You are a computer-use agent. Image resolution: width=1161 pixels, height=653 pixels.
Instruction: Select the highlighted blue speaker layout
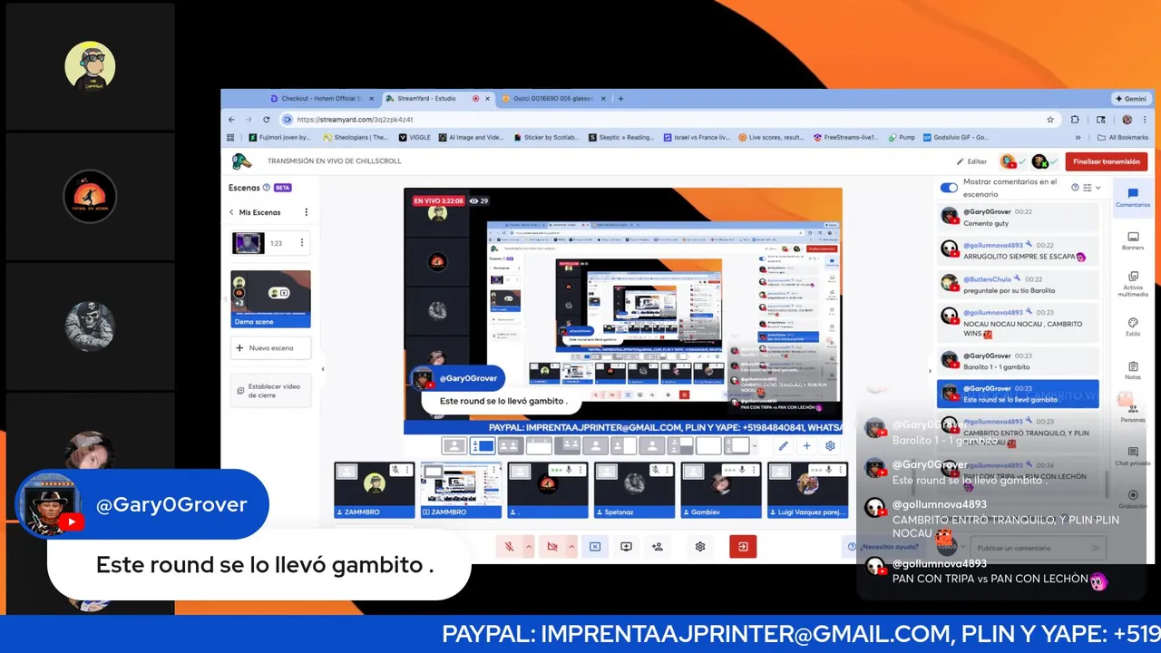tap(483, 446)
